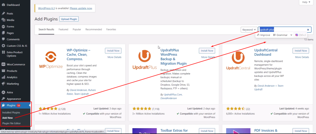Click the Analytics bar chart icon
Image resolution: width=316 pixels, height=134 pixels.
click(3, 77)
